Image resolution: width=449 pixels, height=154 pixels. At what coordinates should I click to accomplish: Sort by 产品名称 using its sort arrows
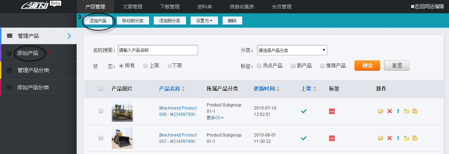tap(183, 89)
